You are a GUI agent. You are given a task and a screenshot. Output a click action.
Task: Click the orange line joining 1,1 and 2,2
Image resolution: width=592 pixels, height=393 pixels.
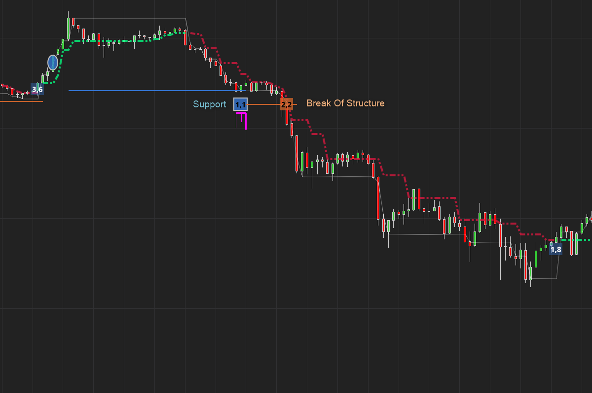pos(264,104)
